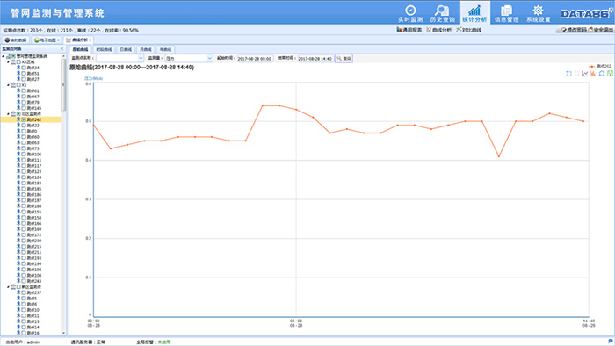Screen dimensions: 615x346
Task: Open the 历史查询 magnifier icon
Action: pos(442,10)
